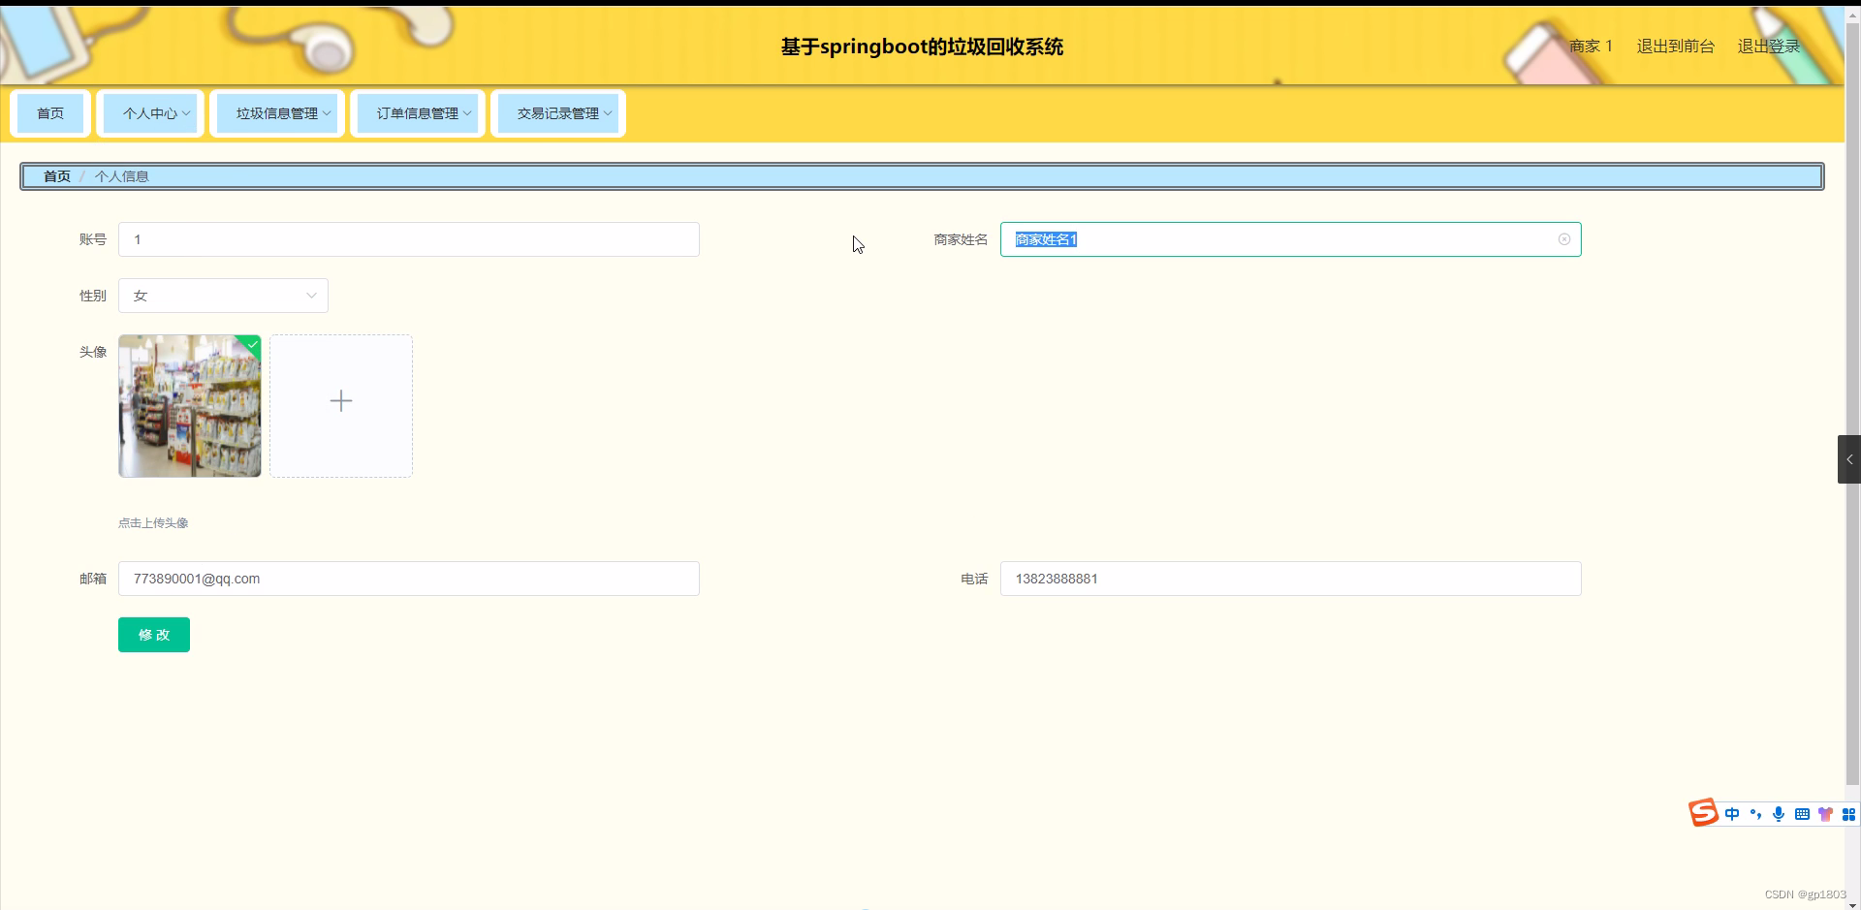Toggle Chinese/English input with the 中 icon

(1733, 814)
